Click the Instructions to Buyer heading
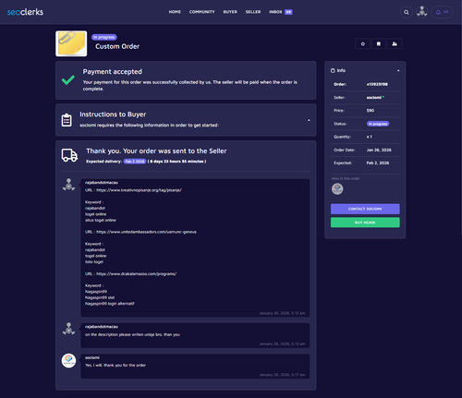The image size is (462, 398). 113,115
